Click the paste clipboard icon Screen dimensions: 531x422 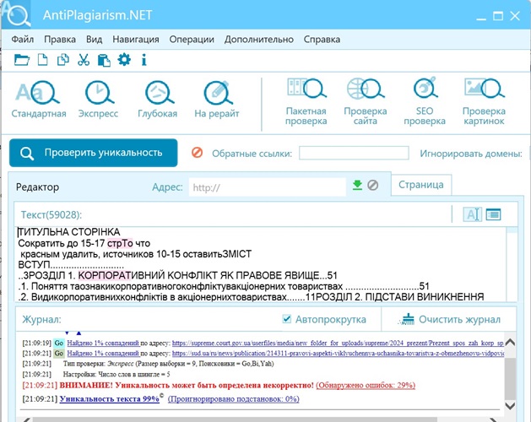tap(104, 60)
